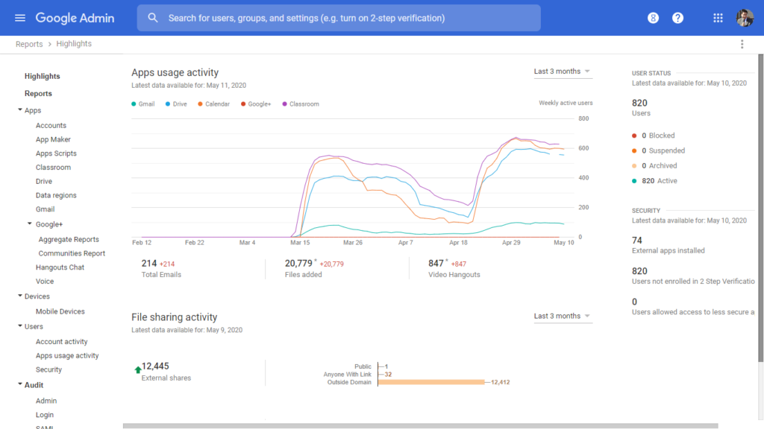Viewport: 764px width, 429px height.
Task: Click the 820 Active status row
Action: tap(654, 181)
